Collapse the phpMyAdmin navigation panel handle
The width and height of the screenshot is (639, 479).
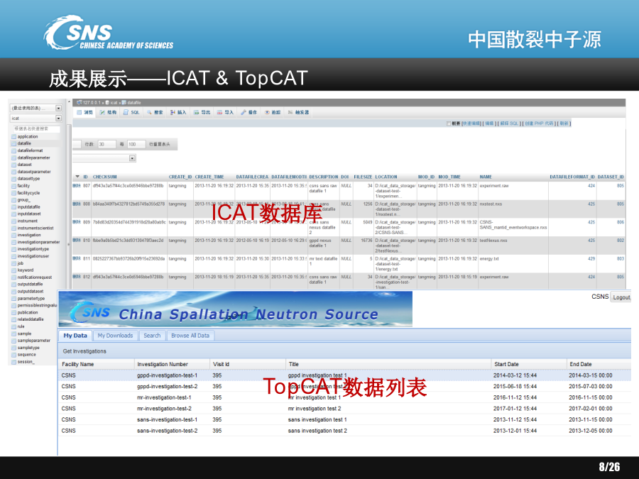[x=68, y=244]
